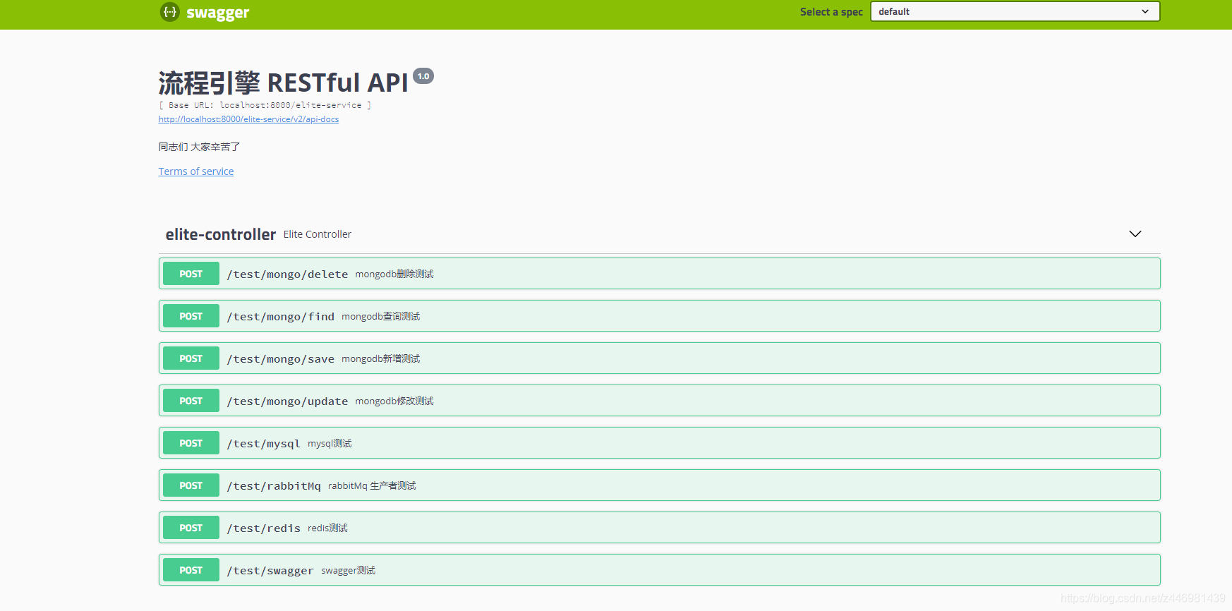Click POST badge of /test/mysql

pos(191,443)
